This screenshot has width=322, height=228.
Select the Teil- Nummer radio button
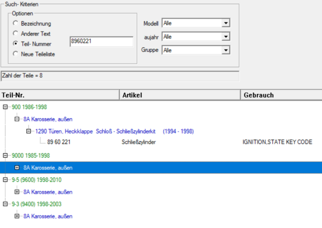click(16, 44)
